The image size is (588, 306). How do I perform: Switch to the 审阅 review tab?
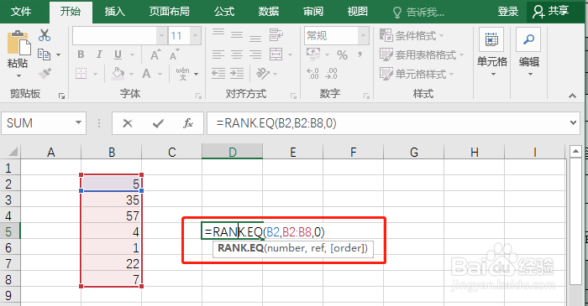tap(313, 12)
